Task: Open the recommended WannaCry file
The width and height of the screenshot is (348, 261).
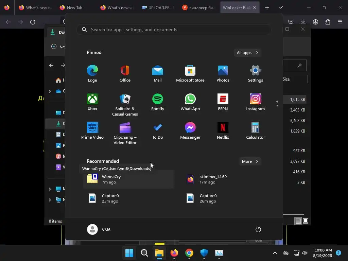Action: pyautogui.click(x=128, y=179)
